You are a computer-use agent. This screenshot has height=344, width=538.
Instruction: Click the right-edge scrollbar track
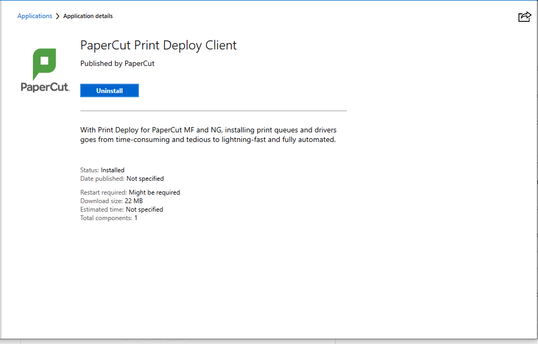coord(535,170)
